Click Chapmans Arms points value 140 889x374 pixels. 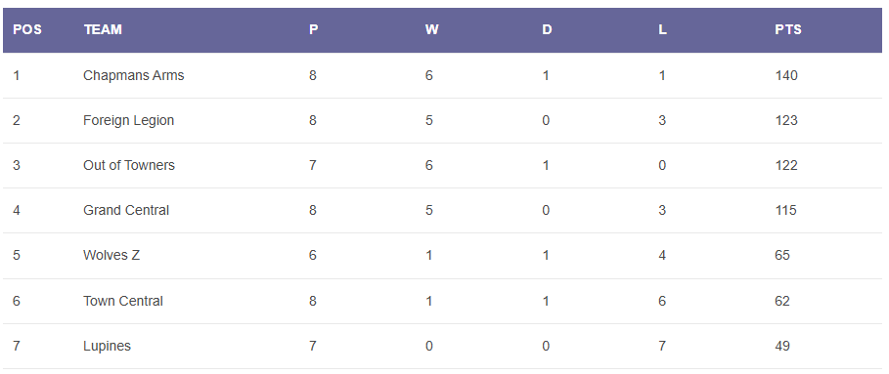point(785,75)
